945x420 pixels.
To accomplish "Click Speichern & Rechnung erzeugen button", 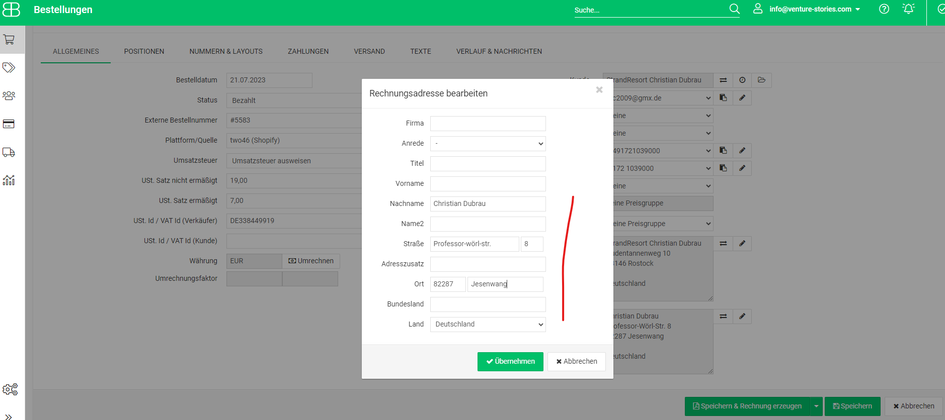I will [747, 406].
